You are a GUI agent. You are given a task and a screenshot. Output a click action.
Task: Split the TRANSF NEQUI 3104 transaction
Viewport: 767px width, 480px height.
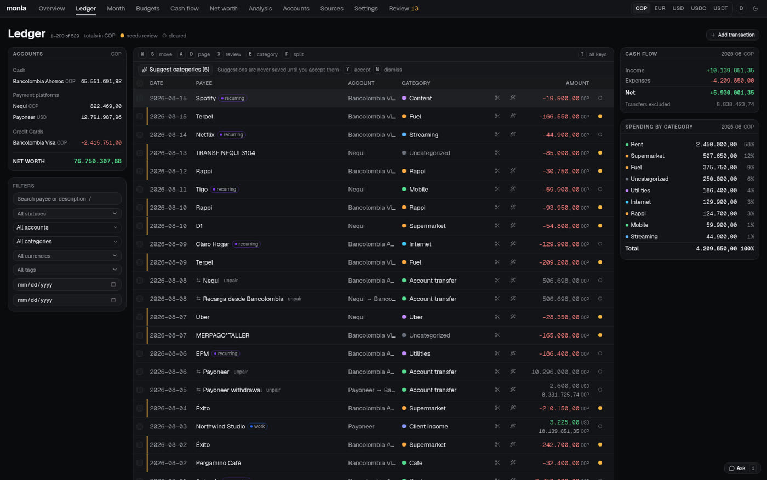tap(497, 153)
